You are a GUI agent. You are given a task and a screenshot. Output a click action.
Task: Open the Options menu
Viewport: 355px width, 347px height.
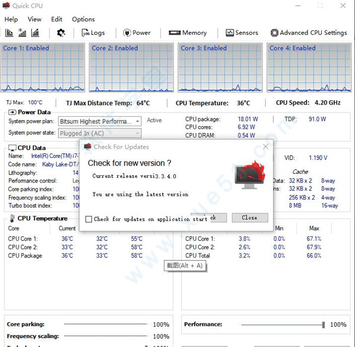(x=83, y=19)
